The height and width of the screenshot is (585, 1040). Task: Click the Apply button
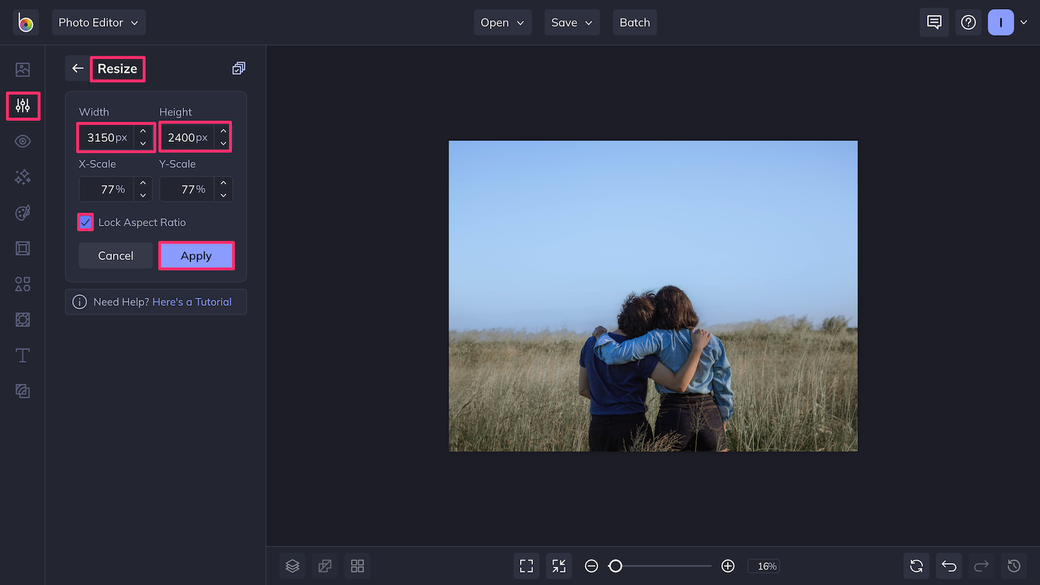(x=196, y=256)
